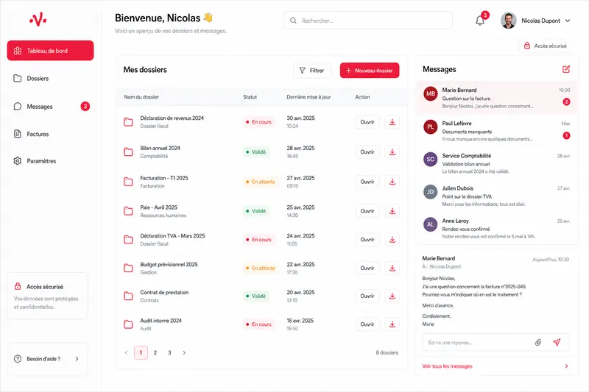Click the En cours status of Déclaration TVA
The image size is (589, 392).
click(258, 239)
